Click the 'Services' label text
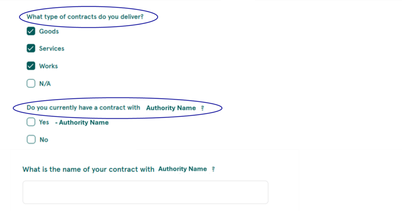The height and width of the screenshot is (211, 402). pos(51,48)
